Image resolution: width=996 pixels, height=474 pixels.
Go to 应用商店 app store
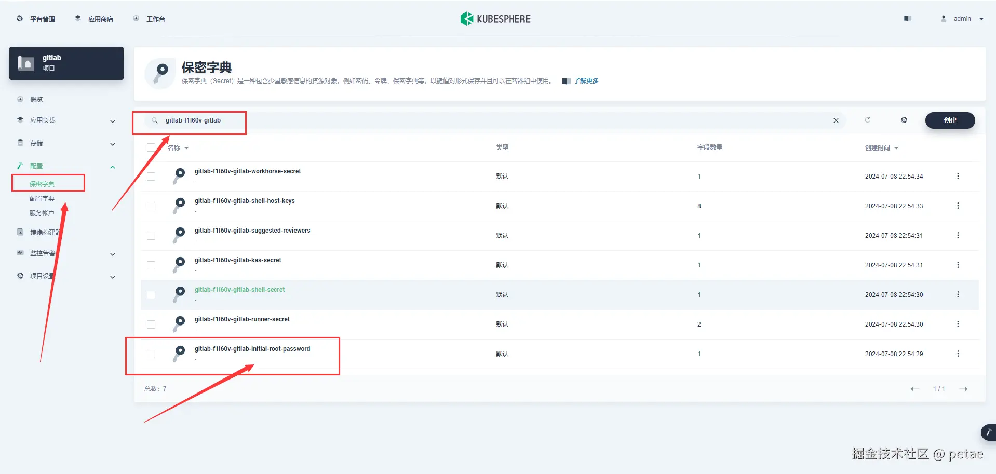[94, 19]
